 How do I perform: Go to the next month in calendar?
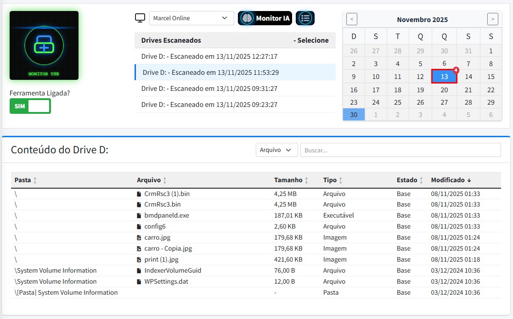click(x=492, y=19)
